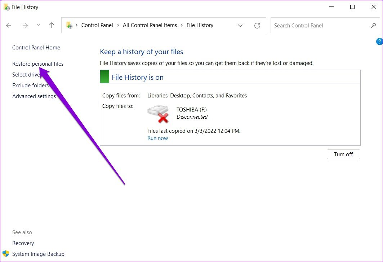Click the Forward navigation arrow
The width and height of the screenshot is (383, 262).
pyautogui.click(x=25, y=25)
